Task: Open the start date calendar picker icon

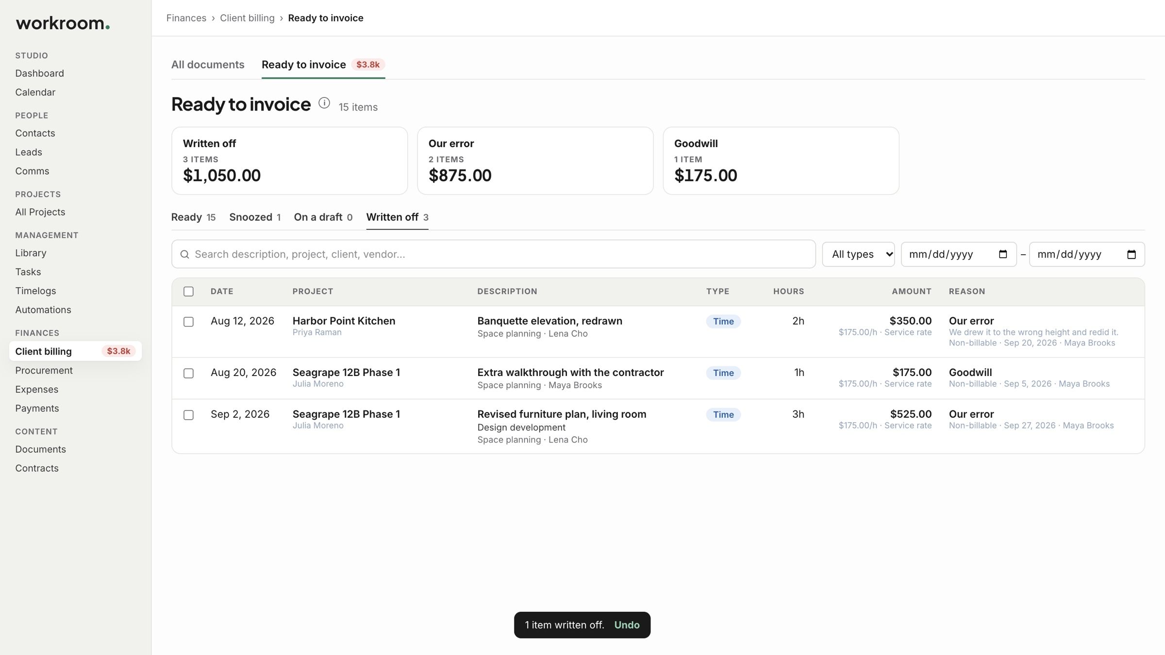Action: tap(1003, 254)
